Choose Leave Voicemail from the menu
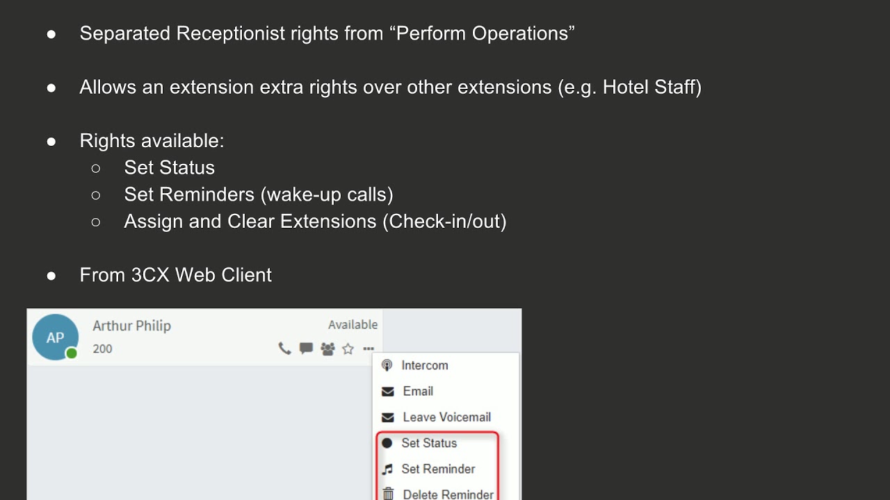 (446, 417)
